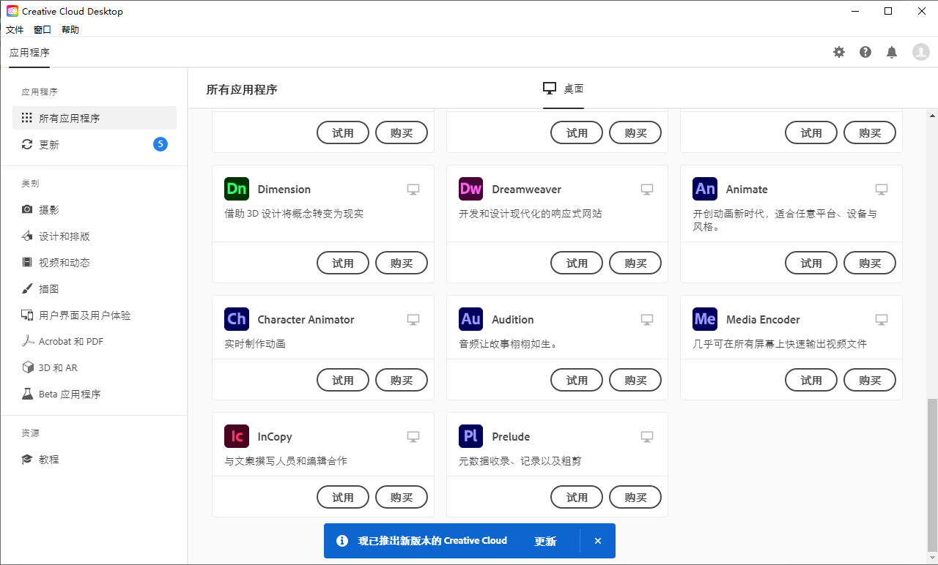This screenshot has height=565, width=938.
Task: Click the Media Encoder Me icon
Action: click(705, 319)
